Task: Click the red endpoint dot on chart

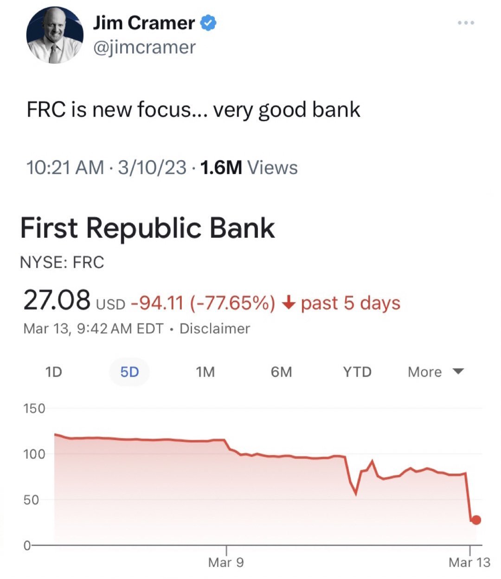Action: point(476,520)
